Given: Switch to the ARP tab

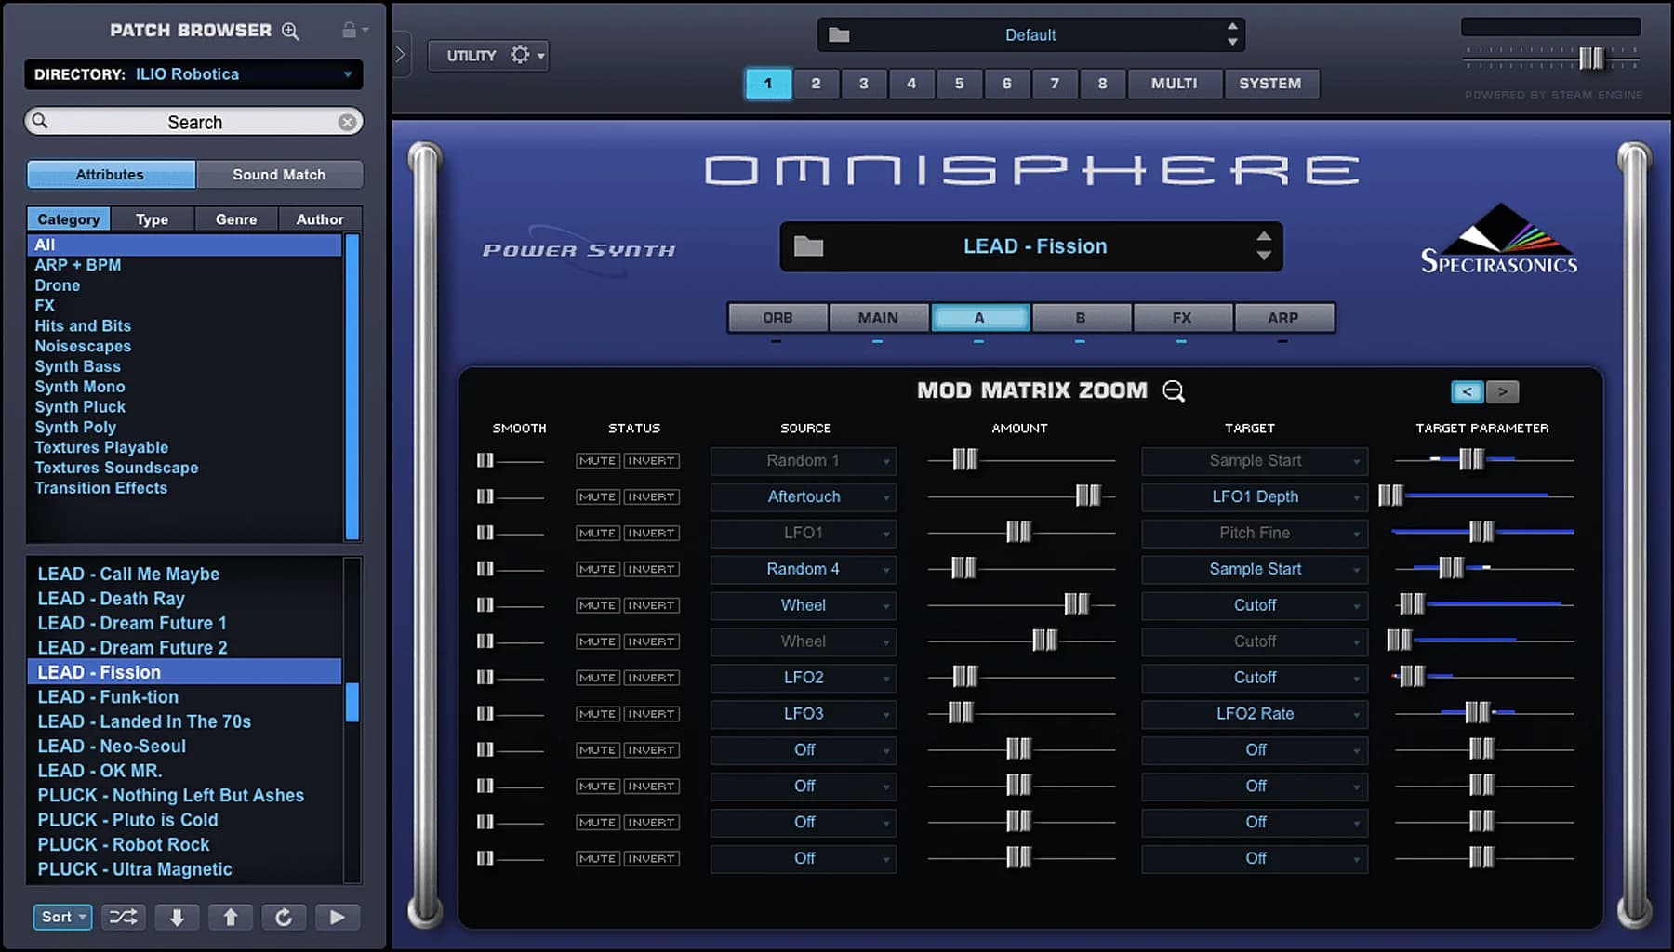Looking at the screenshot, I should point(1283,317).
